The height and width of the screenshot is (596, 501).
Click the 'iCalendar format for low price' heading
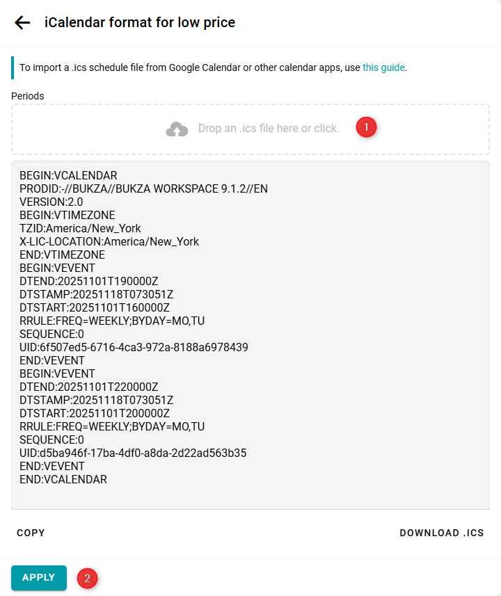coord(140,22)
